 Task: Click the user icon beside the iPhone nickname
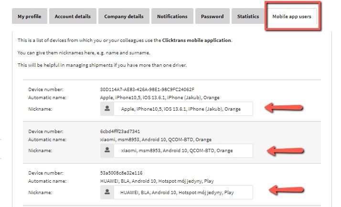click(x=107, y=109)
